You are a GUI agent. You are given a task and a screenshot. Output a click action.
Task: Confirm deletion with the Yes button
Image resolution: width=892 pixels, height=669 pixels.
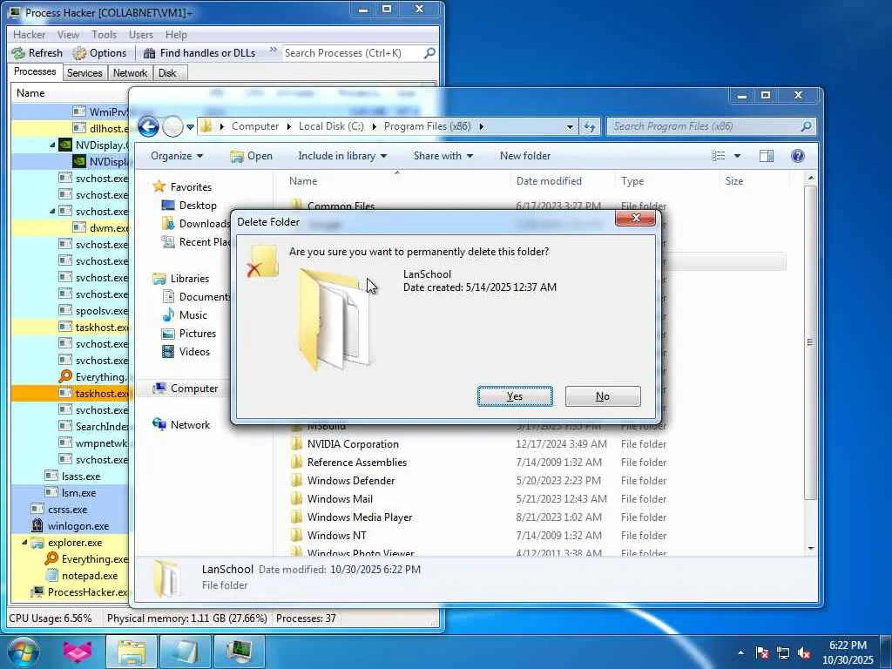coord(515,396)
